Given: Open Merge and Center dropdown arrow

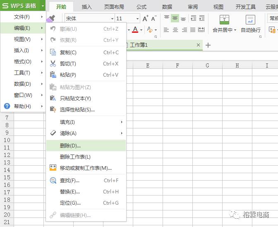Looking at the screenshot, I should [x=235, y=30].
